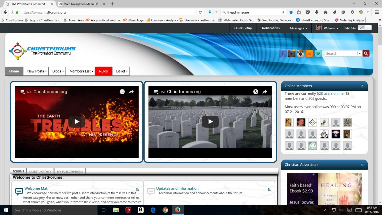Click the ChristForums logo
The image size is (382, 215).
pos(42,51)
